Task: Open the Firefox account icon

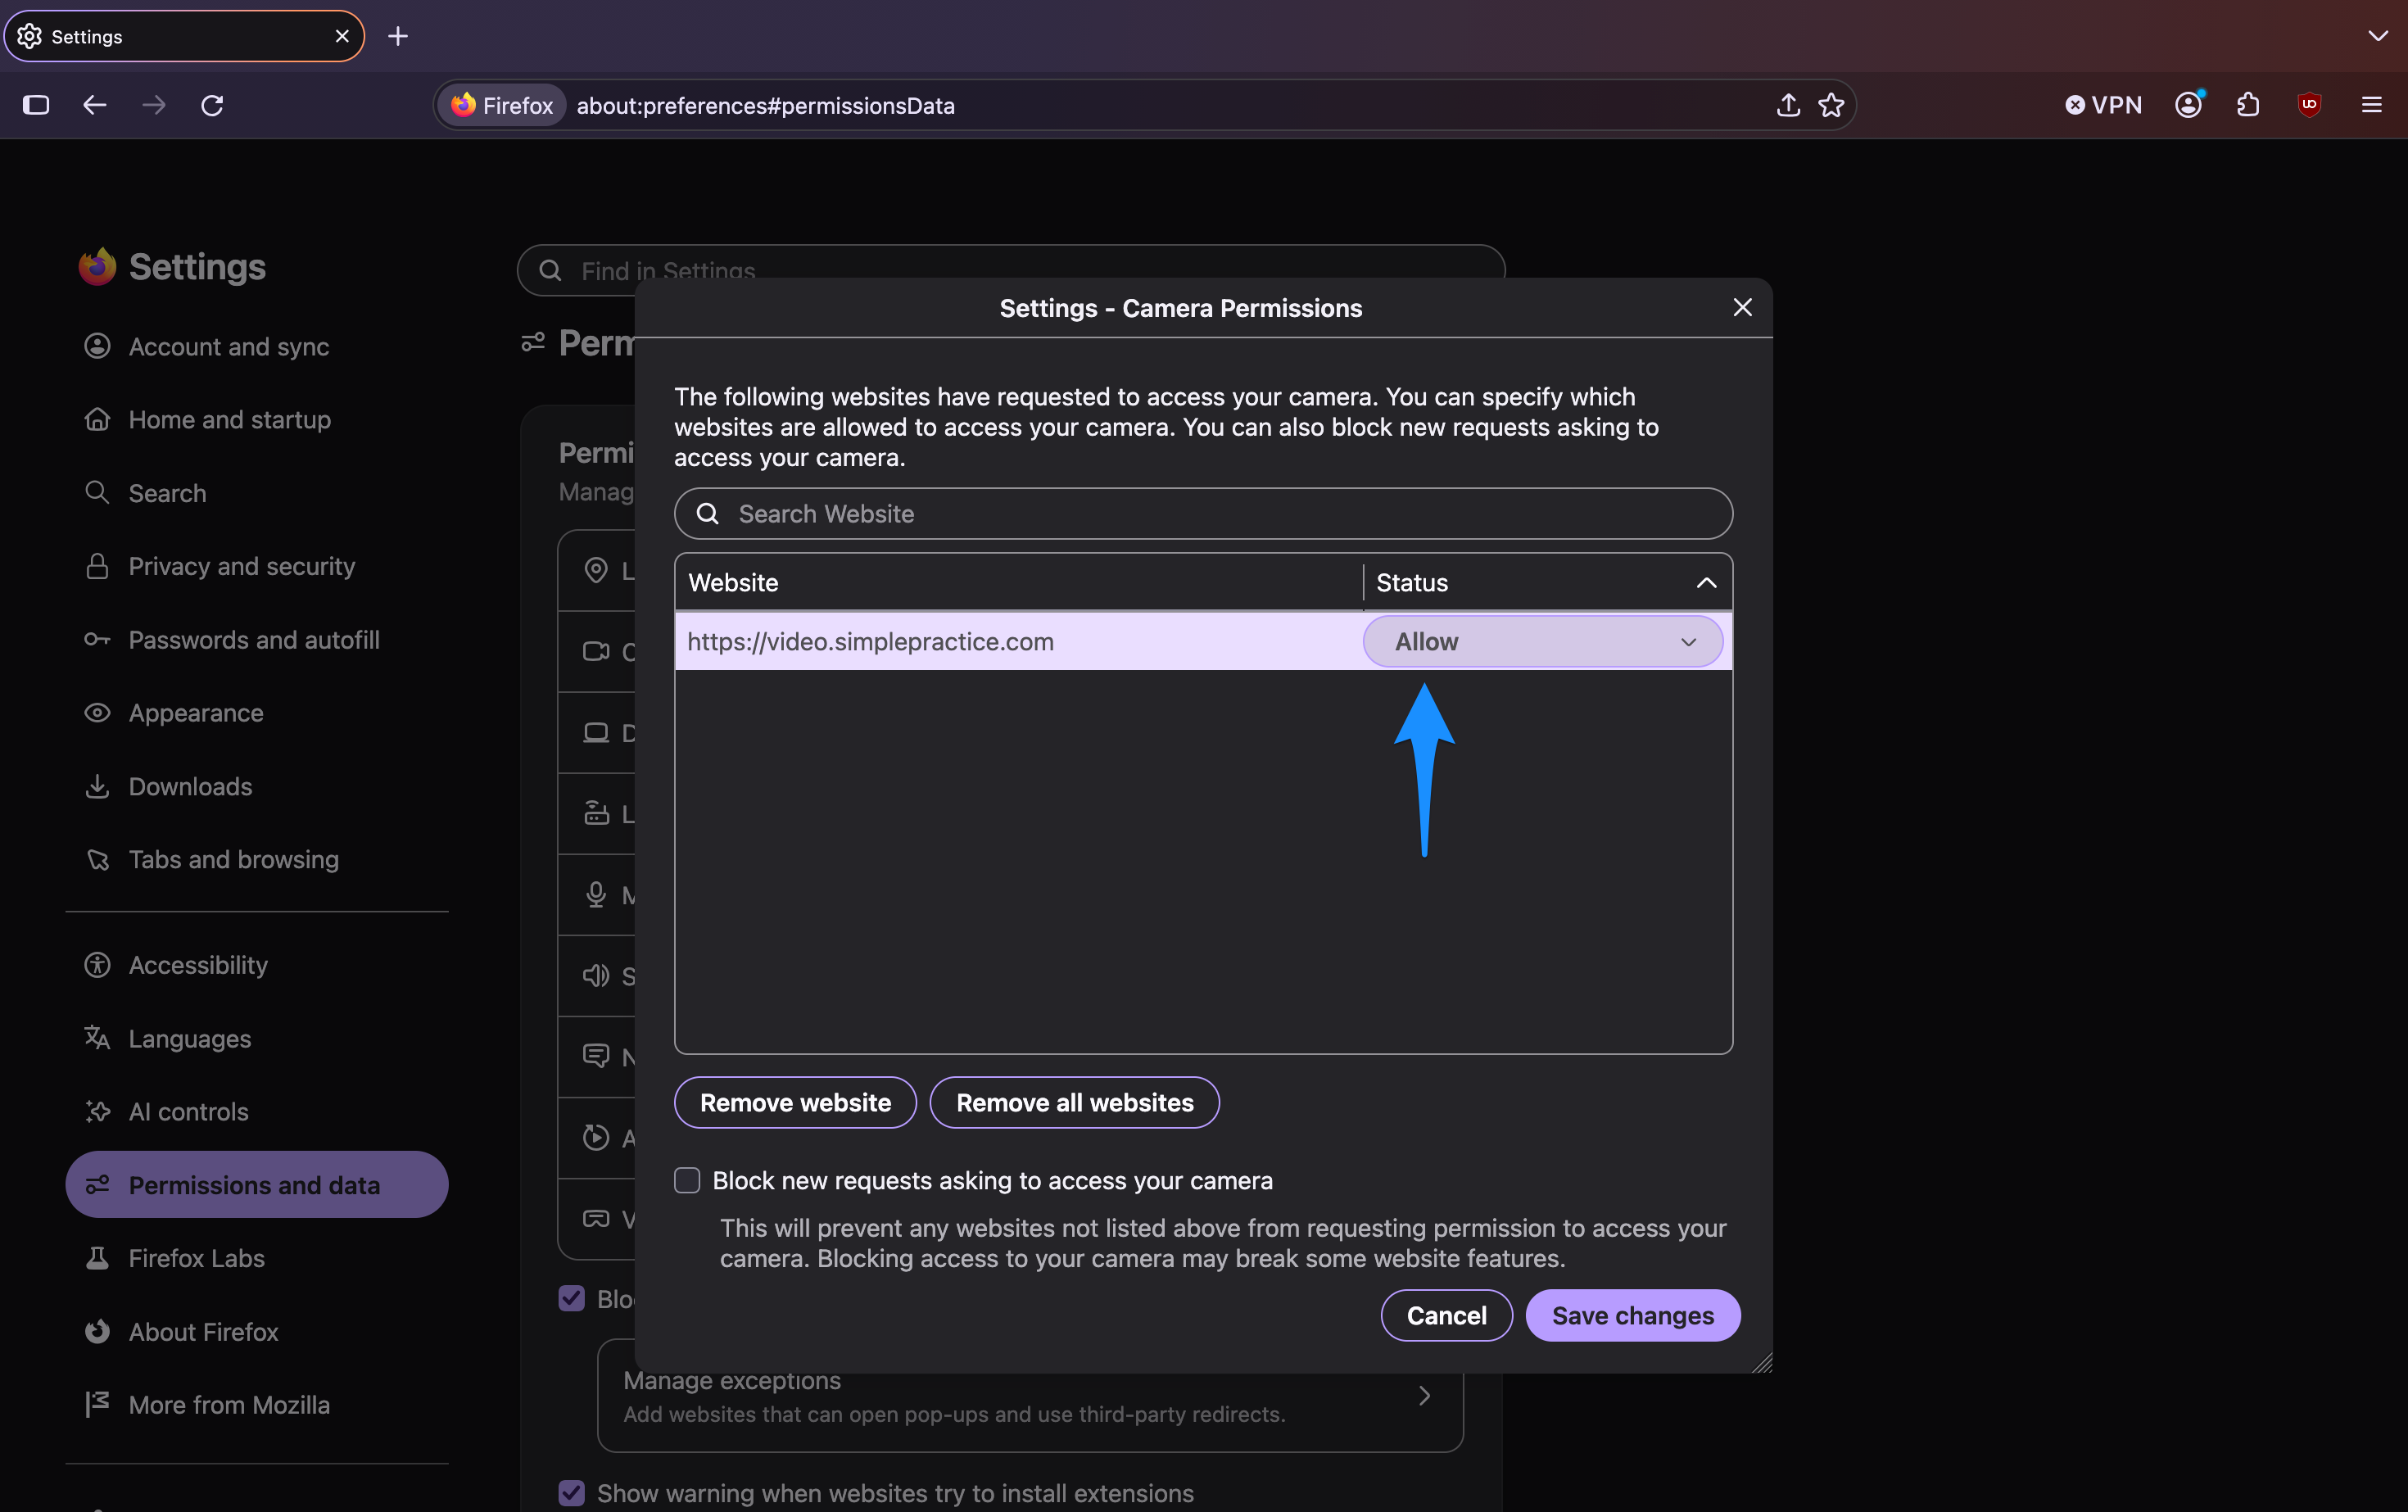Action: (2188, 105)
